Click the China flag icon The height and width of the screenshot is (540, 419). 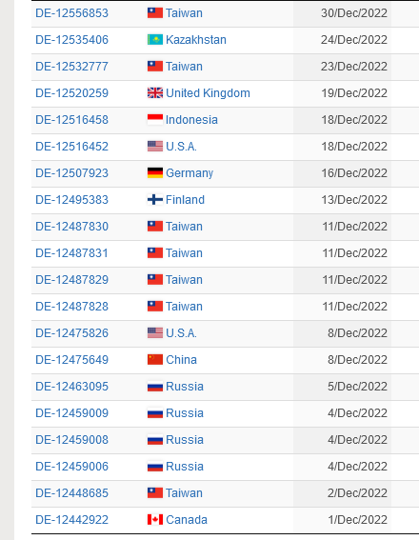[x=155, y=360]
